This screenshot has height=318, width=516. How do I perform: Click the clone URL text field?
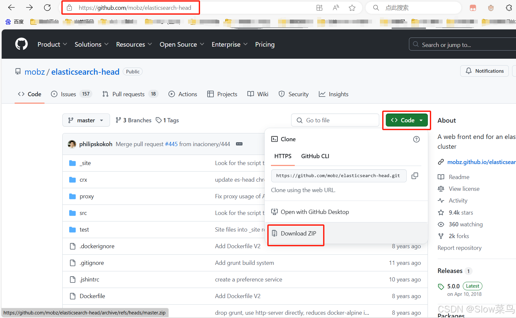338,176
